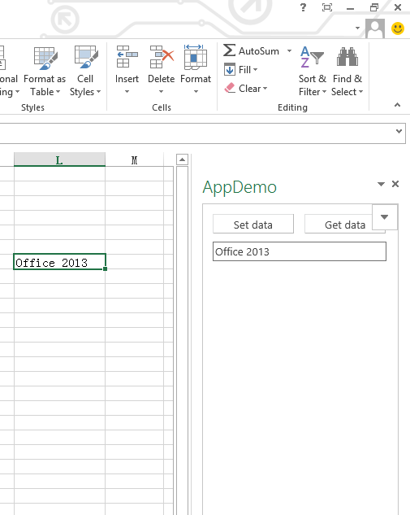Click the Office 2013 text field
Viewport: 410px width, 515px height.
pyautogui.click(x=300, y=251)
